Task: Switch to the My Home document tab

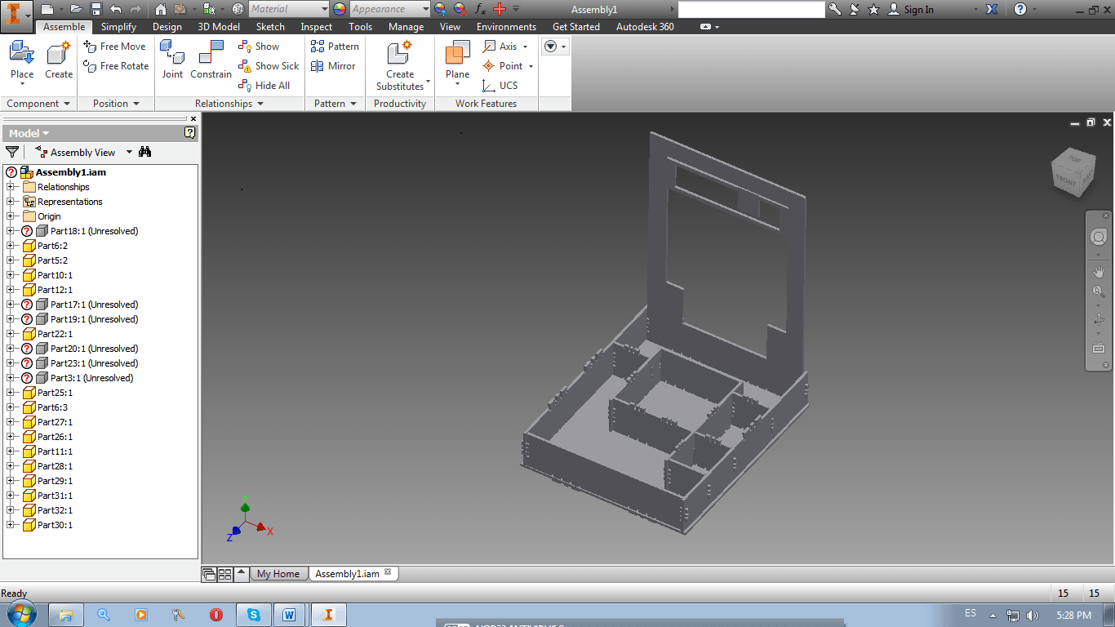Action: 278,574
